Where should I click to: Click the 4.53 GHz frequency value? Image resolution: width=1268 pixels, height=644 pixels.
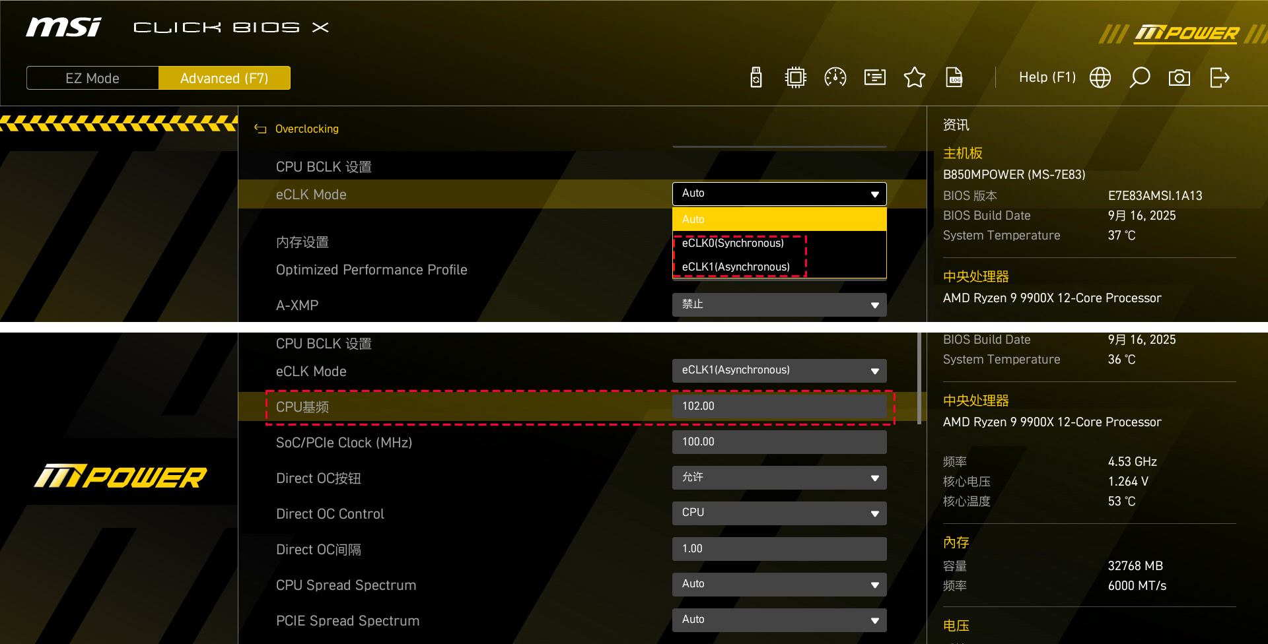[1133, 462]
